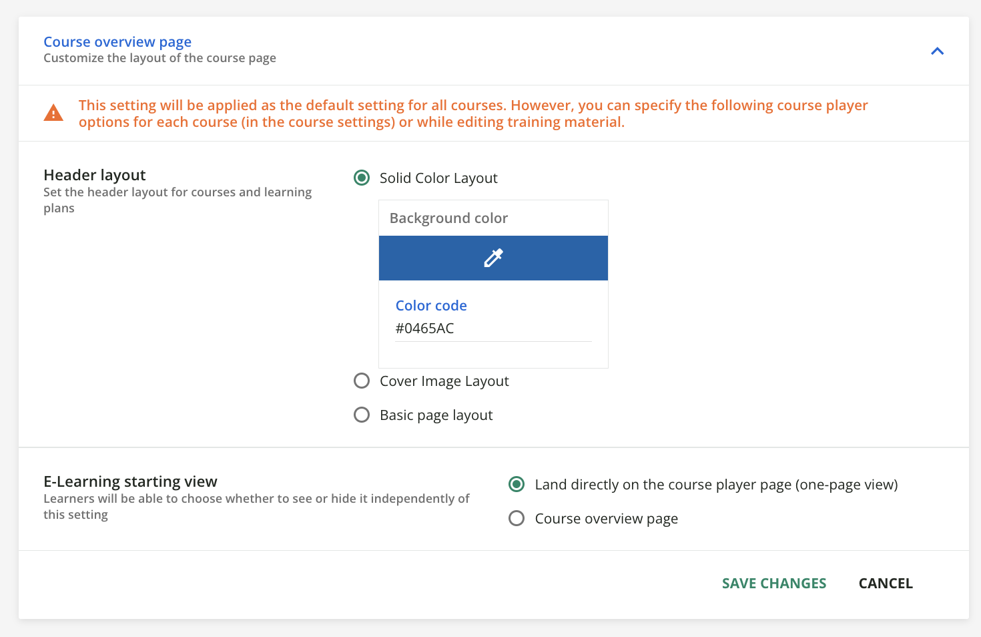This screenshot has width=981, height=637.
Task: Select the Solid Color Layout radio button
Action: point(362,178)
